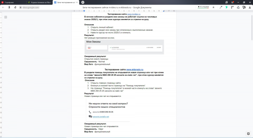This screenshot has width=253, height=138.
Task: Open the www.mvideo.ru link
Action: [134, 14]
